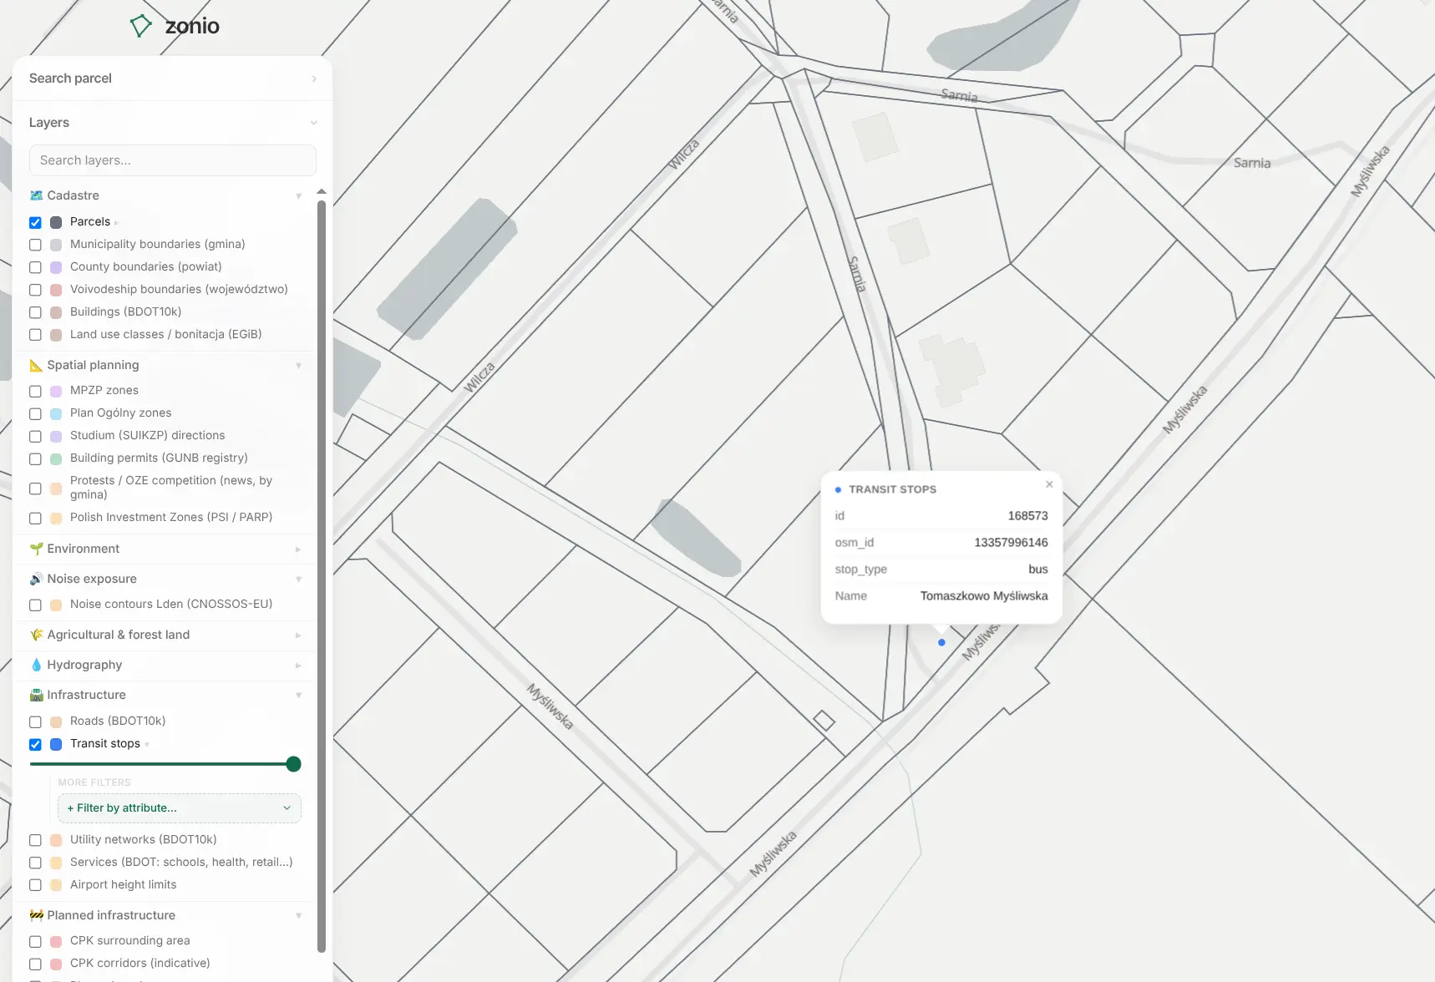Viewport: 1435px width, 982px height.
Task: Click the Tomaszkowo Myśliwska name value
Action: (x=984, y=595)
